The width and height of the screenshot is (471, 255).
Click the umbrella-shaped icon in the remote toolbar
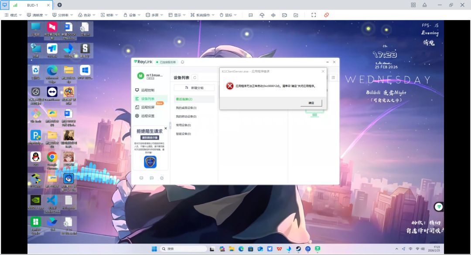(x=262, y=15)
